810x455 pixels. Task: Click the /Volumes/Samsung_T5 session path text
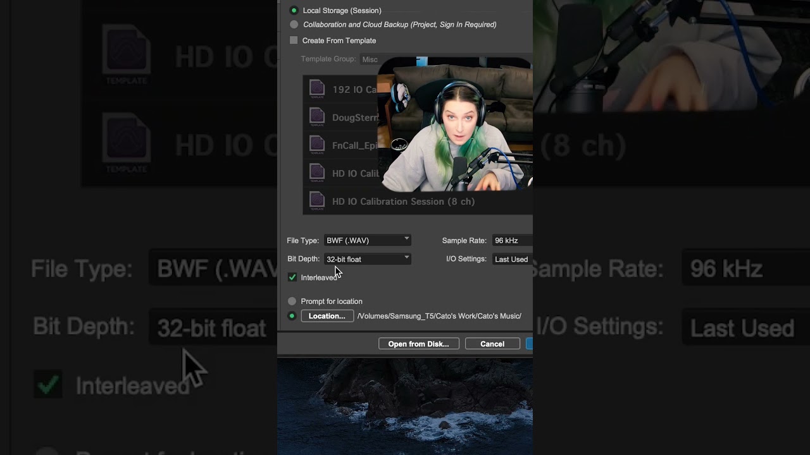click(439, 316)
